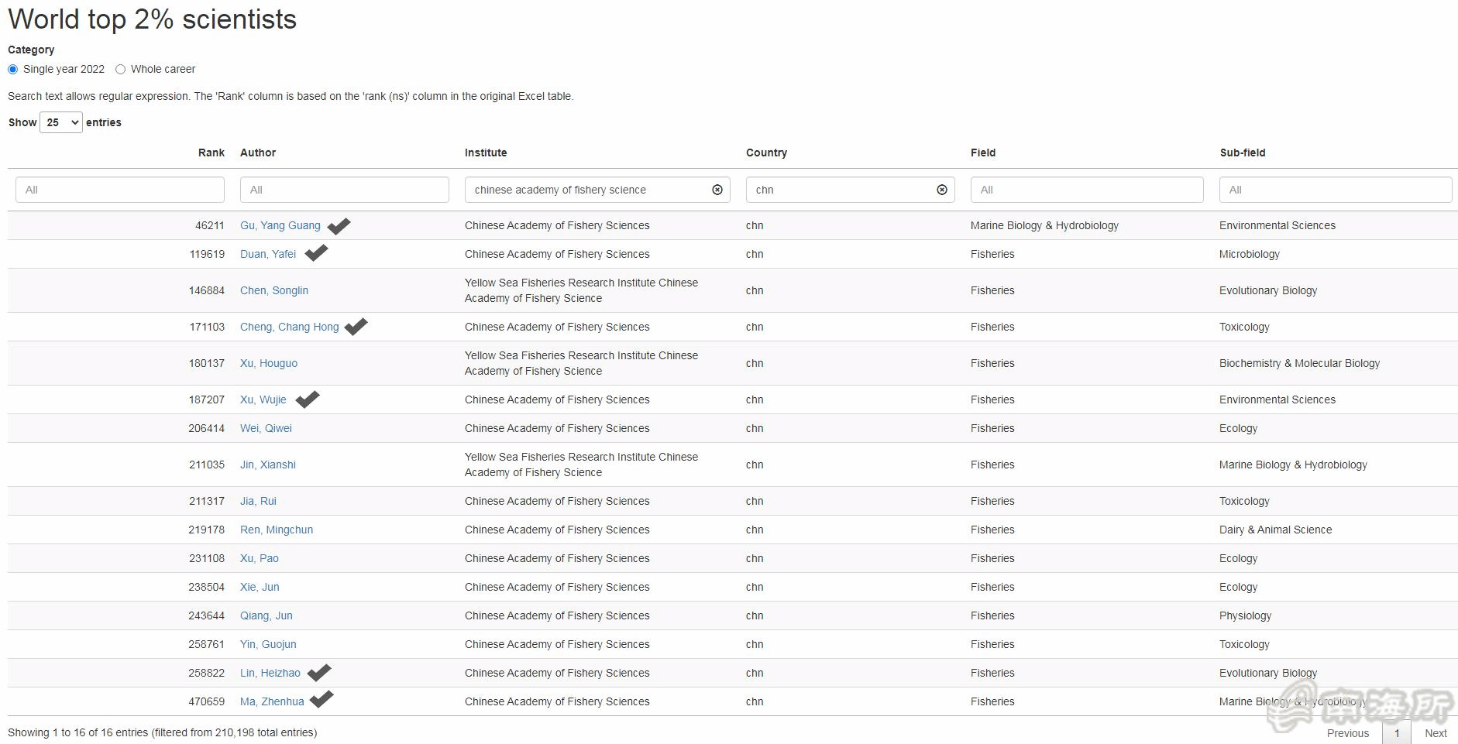1458x744 pixels.
Task: Click the checkmark beside Xu, Wujie
Action: (x=308, y=399)
